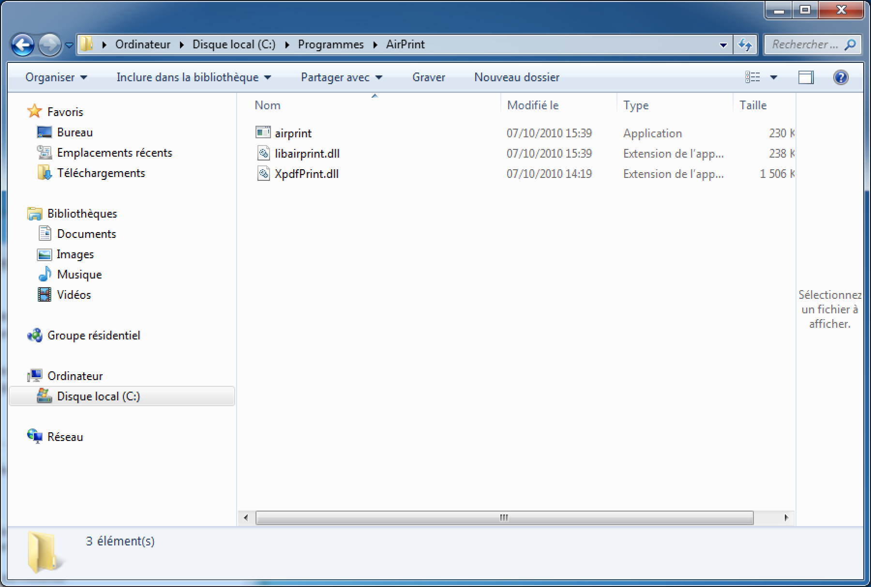Click the Documents library icon
The height and width of the screenshot is (587, 871).
coord(45,234)
